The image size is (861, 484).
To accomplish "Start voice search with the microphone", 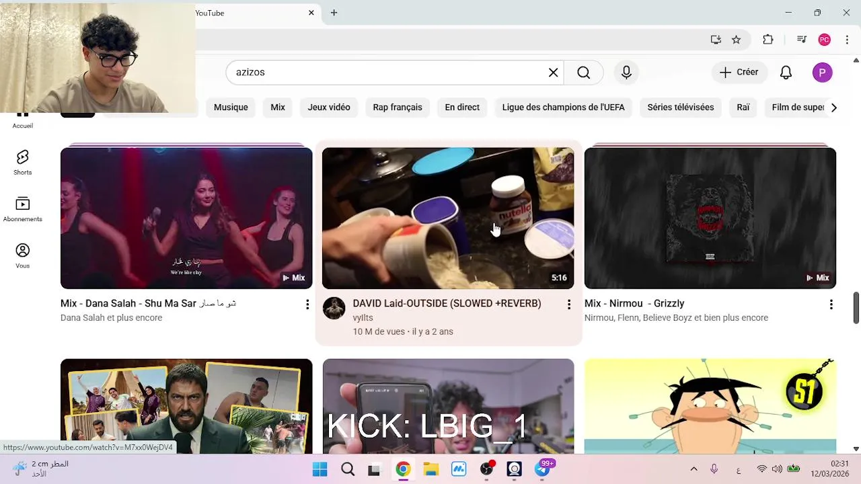I will click(626, 73).
